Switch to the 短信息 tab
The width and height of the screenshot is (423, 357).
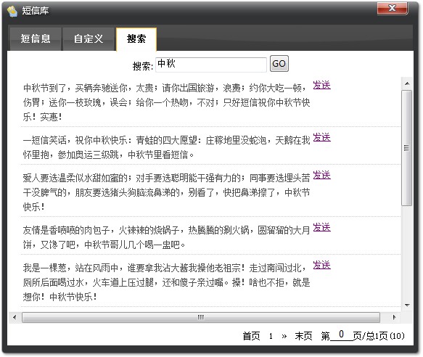point(36,39)
